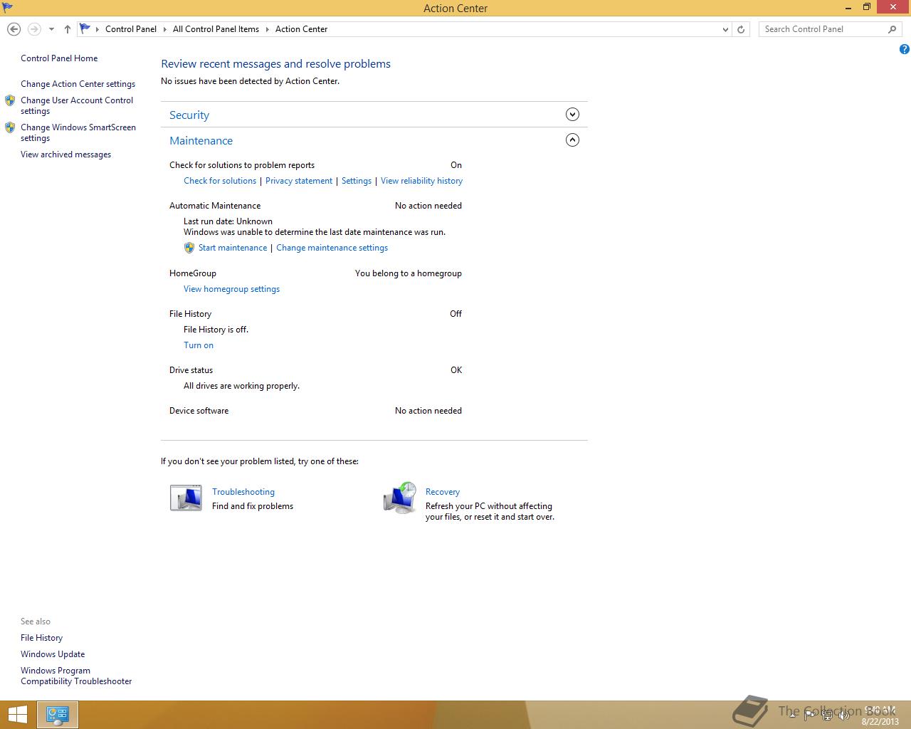Click the "Drive status" label
The width and height of the screenshot is (911, 729).
pyautogui.click(x=191, y=370)
